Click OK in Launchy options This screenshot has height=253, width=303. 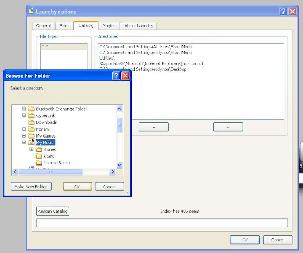pos(245,240)
